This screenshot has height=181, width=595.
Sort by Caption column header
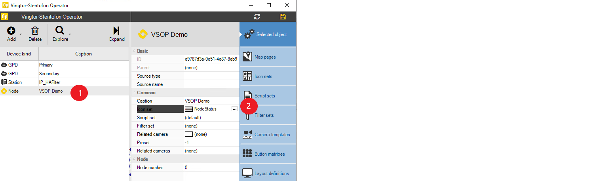pyautogui.click(x=84, y=54)
